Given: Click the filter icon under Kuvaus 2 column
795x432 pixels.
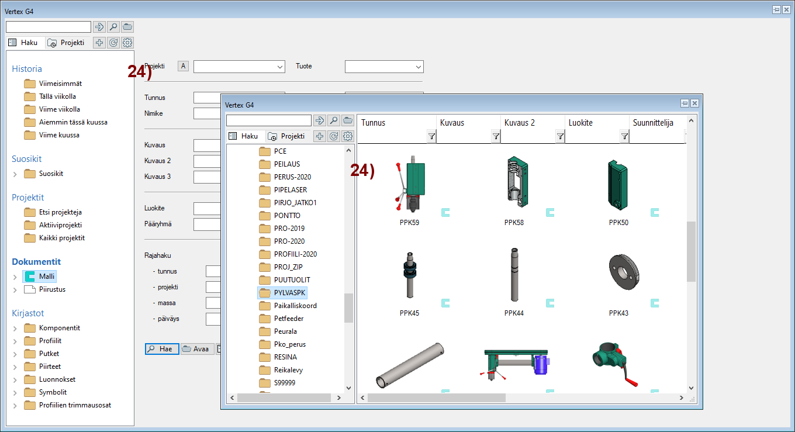Looking at the screenshot, I should click(560, 136).
